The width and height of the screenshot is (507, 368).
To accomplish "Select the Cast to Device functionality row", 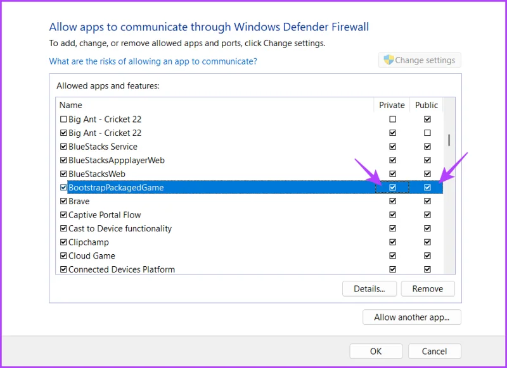I will pyautogui.click(x=249, y=229).
